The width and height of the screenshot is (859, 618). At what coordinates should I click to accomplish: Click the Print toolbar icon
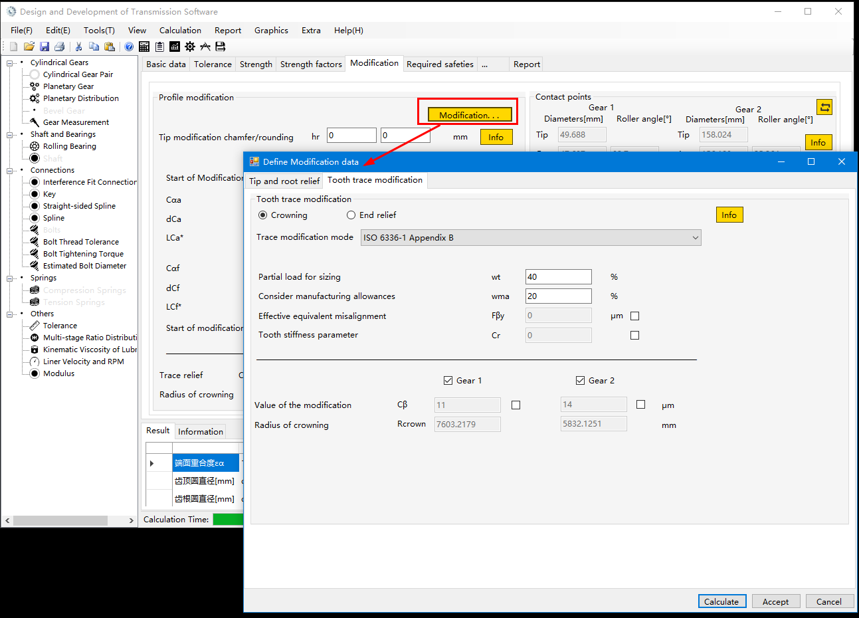point(59,47)
